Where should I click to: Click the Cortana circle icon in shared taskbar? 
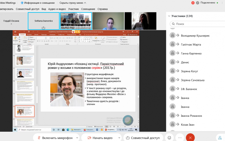54,130
